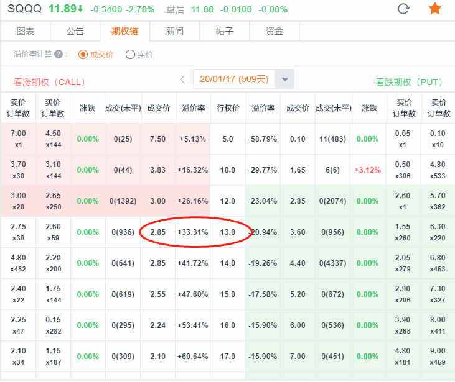Click call premium rate +5.13%

pyautogui.click(x=193, y=139)
